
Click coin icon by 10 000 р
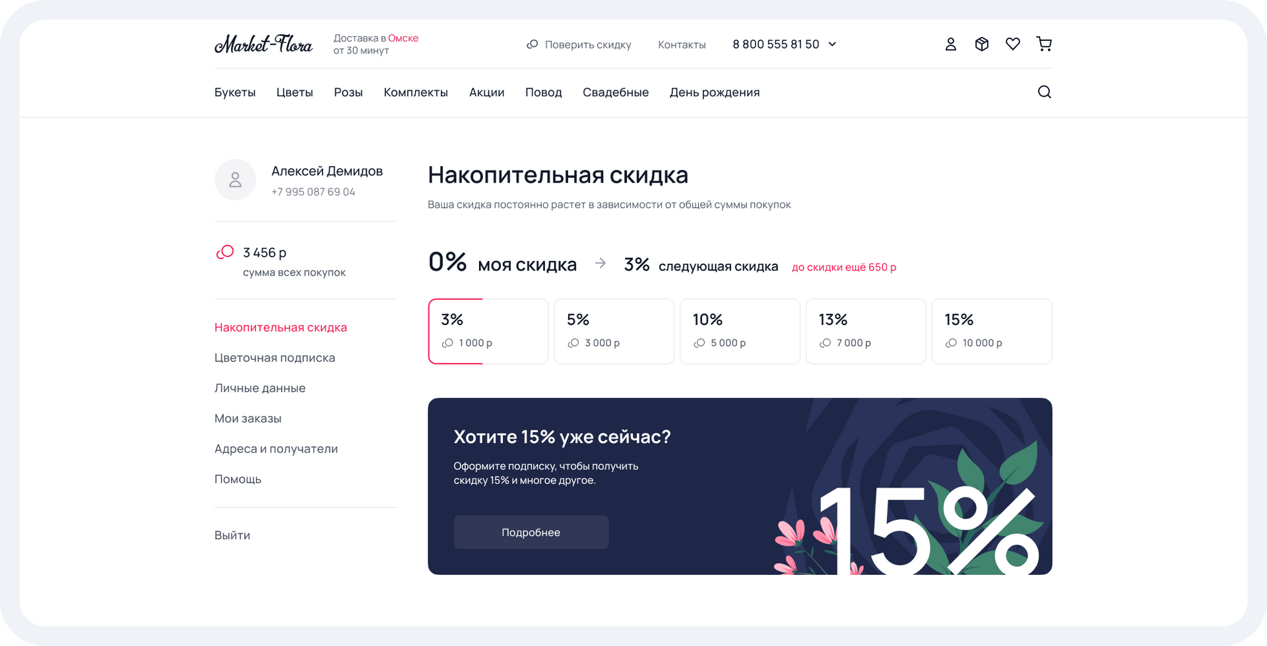pyautogui.click(x=951, y=343)
